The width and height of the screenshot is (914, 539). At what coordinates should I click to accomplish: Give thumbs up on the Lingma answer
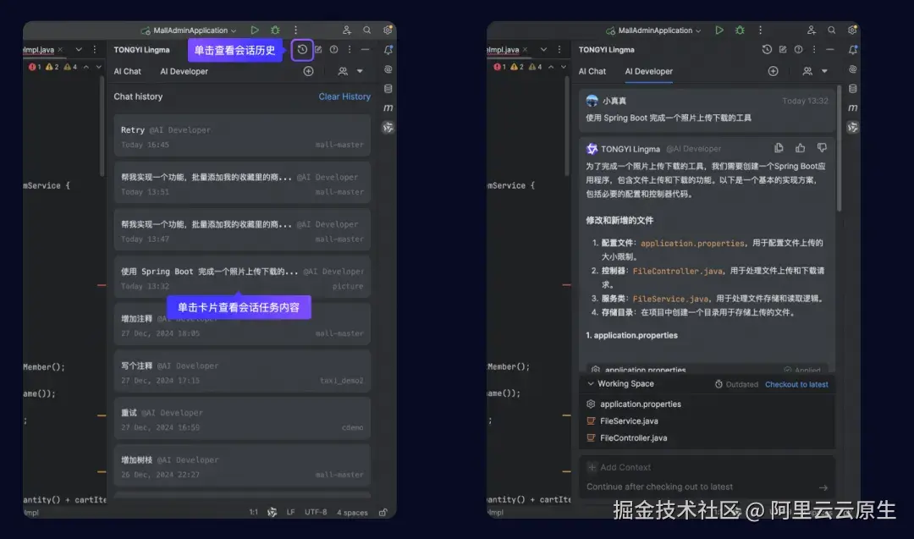point(800,147)
